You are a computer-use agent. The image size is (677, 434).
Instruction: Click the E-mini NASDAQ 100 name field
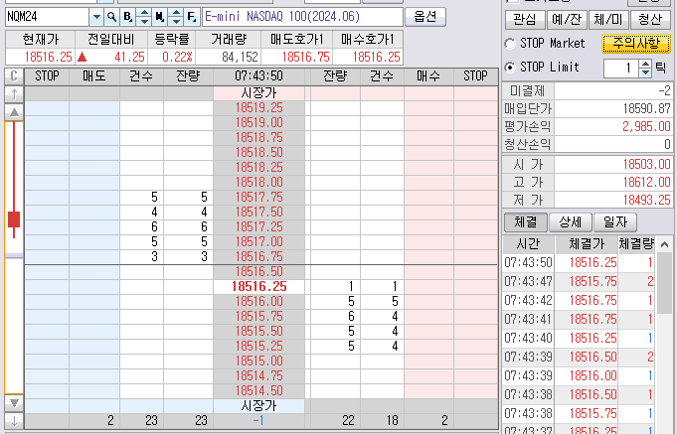click(302, 17)
